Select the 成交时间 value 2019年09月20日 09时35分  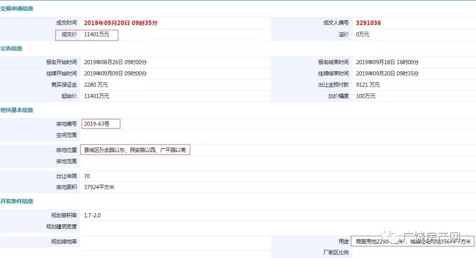pos(120,23)
